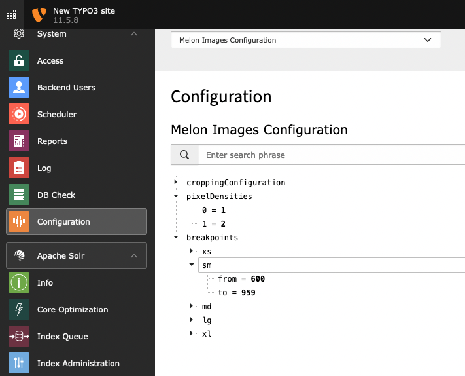The height and width of the screenshot is (376, 465).
Task: Open the Melon Images Configuration dropdown
Action: [x=305, y=40]
